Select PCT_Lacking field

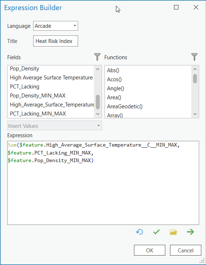coord(24,87)
